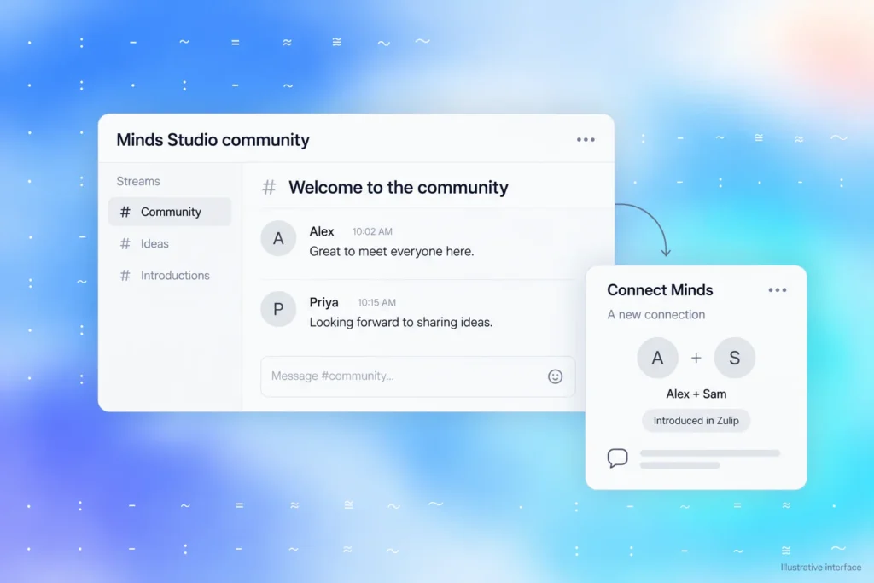
Task: Click the Streams sidebar heading
Action: [138, 181]
